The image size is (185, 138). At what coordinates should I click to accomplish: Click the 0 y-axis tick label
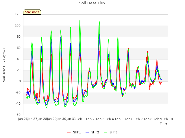(x=20, y=81)
